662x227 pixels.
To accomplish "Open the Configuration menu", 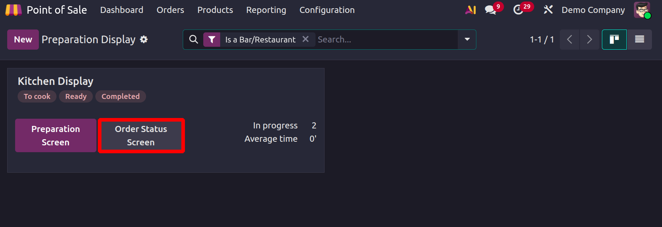I will pos(327,10).
